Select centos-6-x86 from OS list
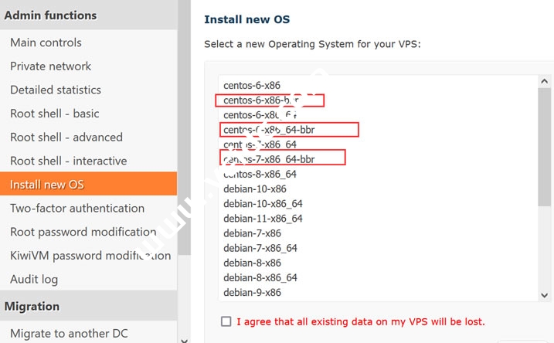554x343 pixels. pyautogui.click(x=252, y=85)
